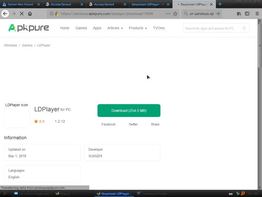Viewport: 262px width, 197px height.
Task: Switch to the fourth tab Download LDPlayer - A
Action: [148, 4]
